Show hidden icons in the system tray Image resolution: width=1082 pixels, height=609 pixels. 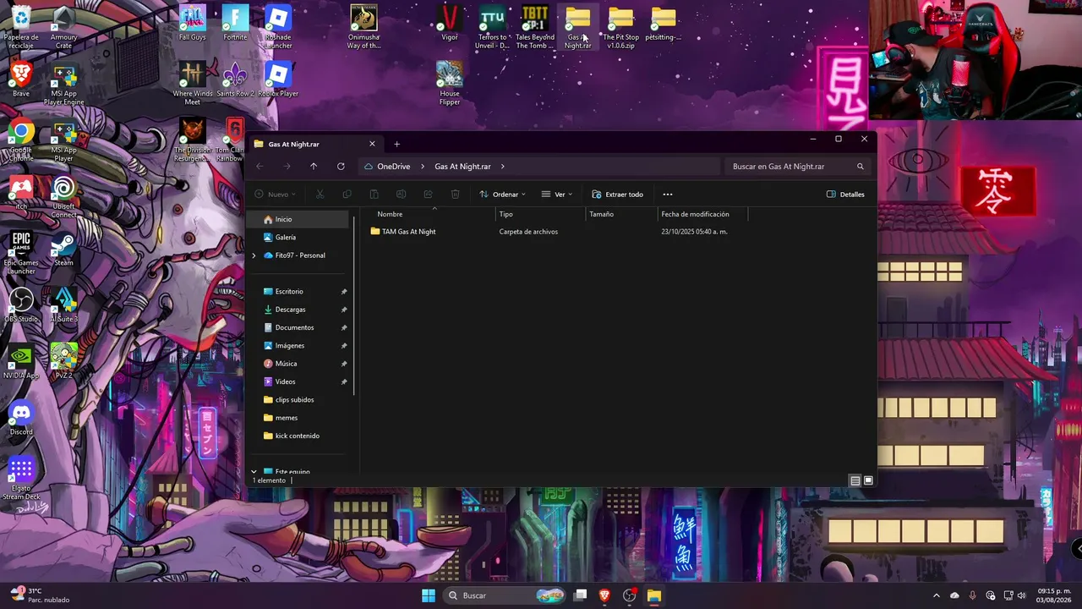(x=936, y=595)
